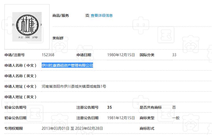Click the 申请人名称（英文） label
Viewport: 212px width, 135px height.
pyautogui.click(x=20, y=76)
